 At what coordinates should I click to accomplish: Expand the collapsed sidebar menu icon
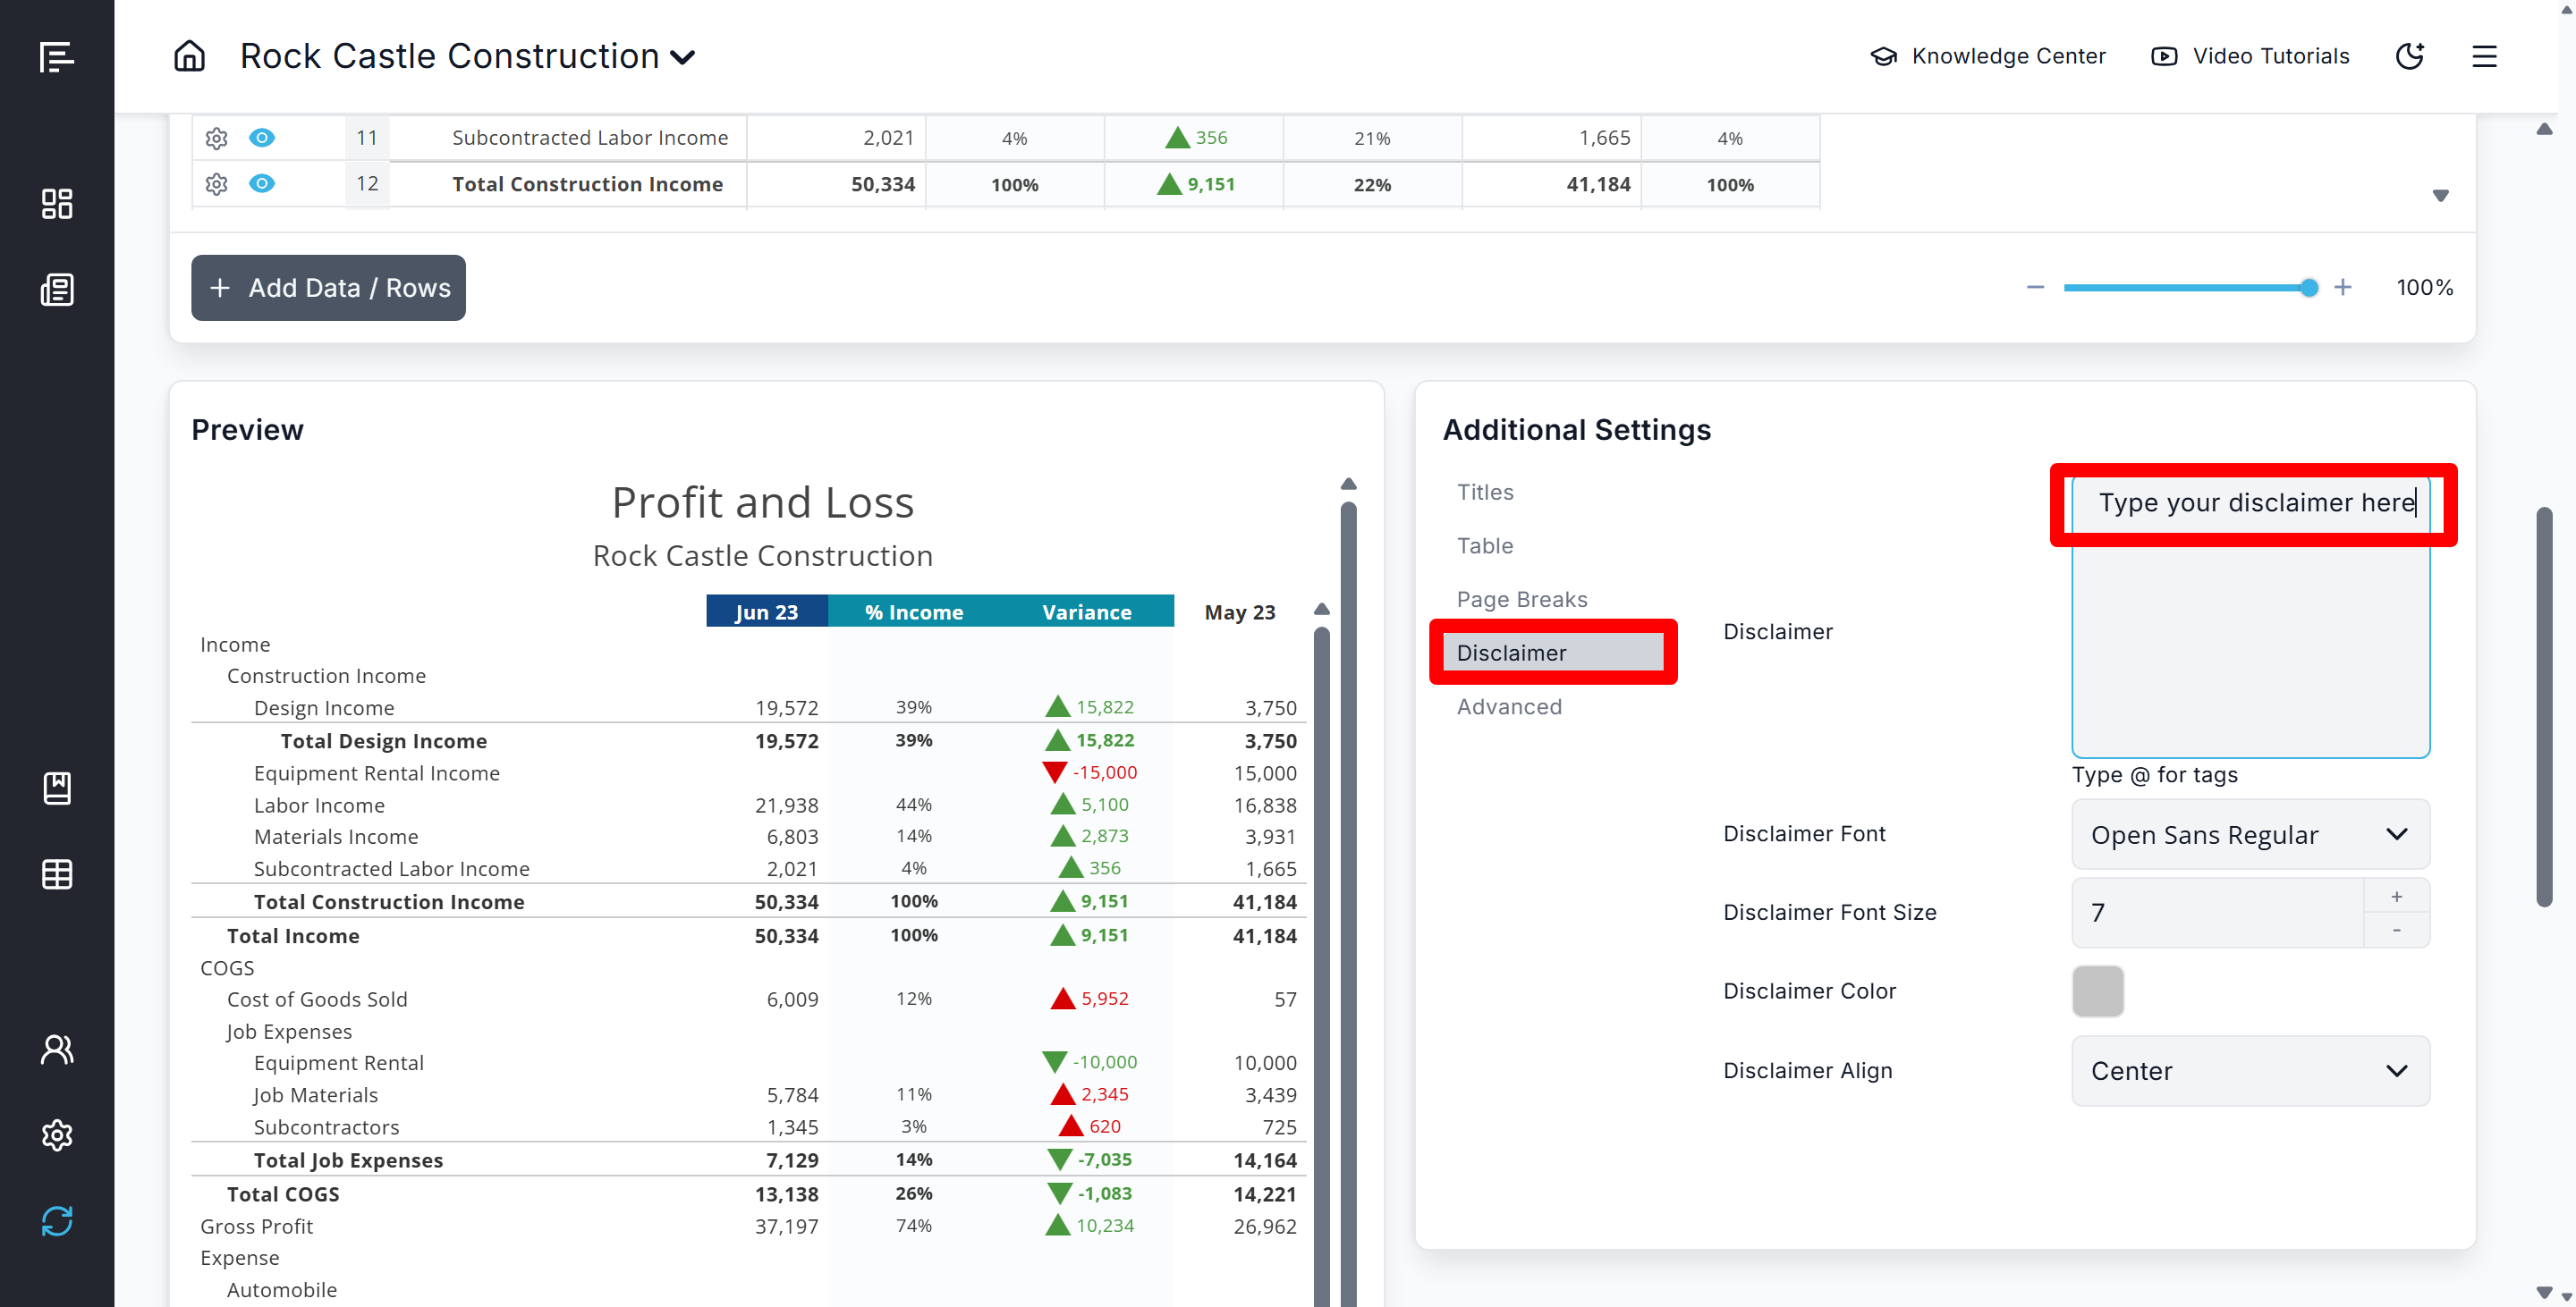click(57, 57)
